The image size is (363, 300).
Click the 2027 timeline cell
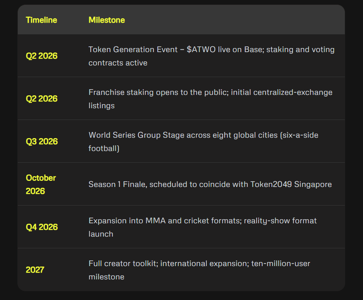[35, 270]
